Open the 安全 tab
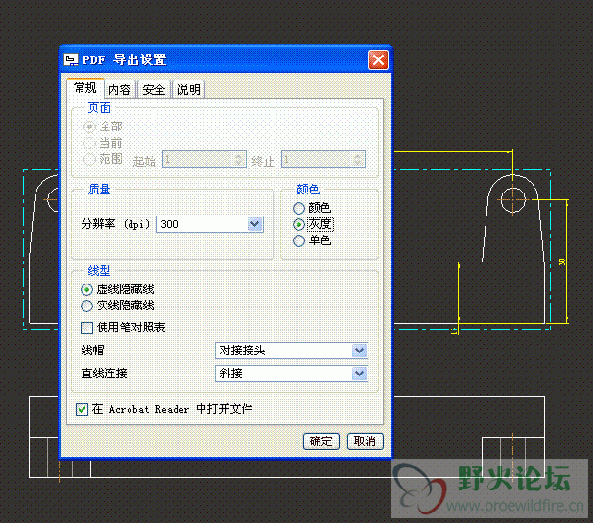 pyautogui.click(x=154, y=89)
